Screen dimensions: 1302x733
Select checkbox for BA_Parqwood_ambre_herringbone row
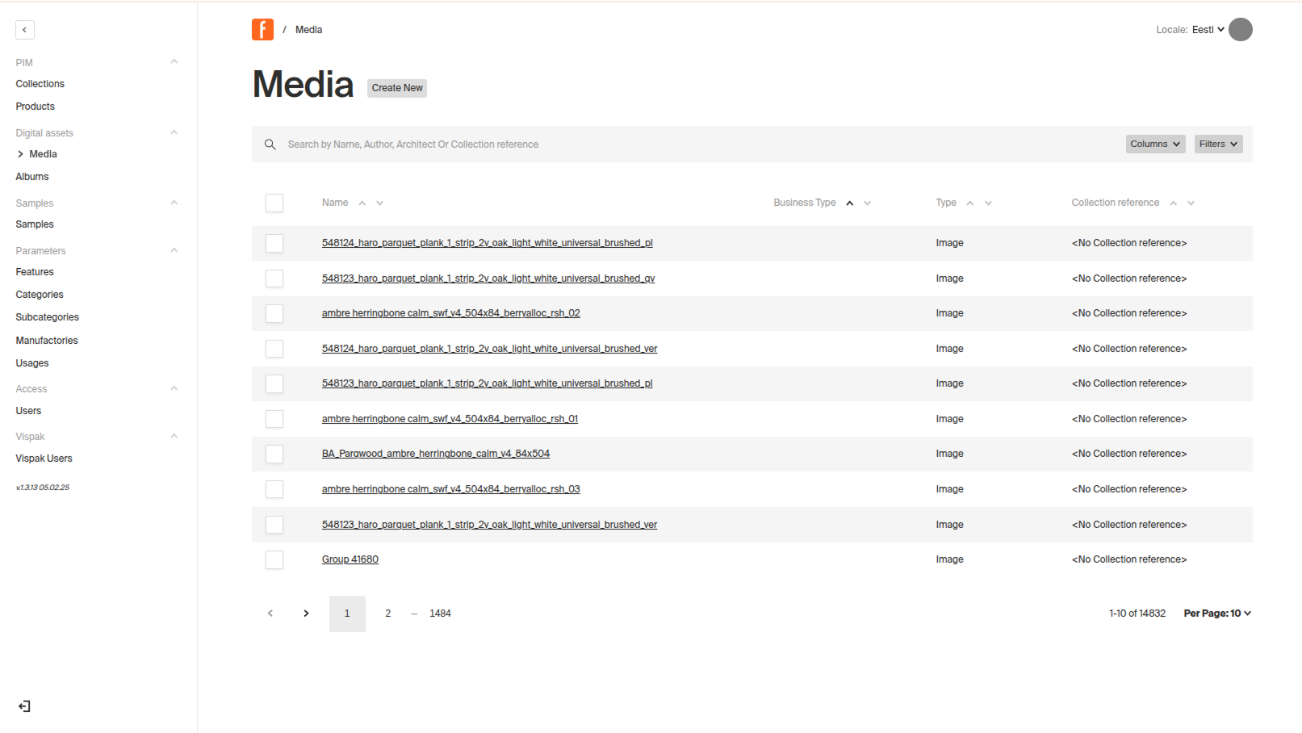[x=274, y=454]
